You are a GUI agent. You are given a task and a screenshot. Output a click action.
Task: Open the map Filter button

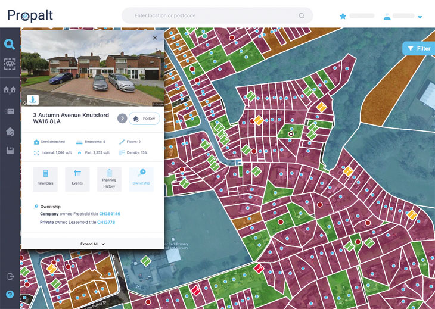point(418,49)
